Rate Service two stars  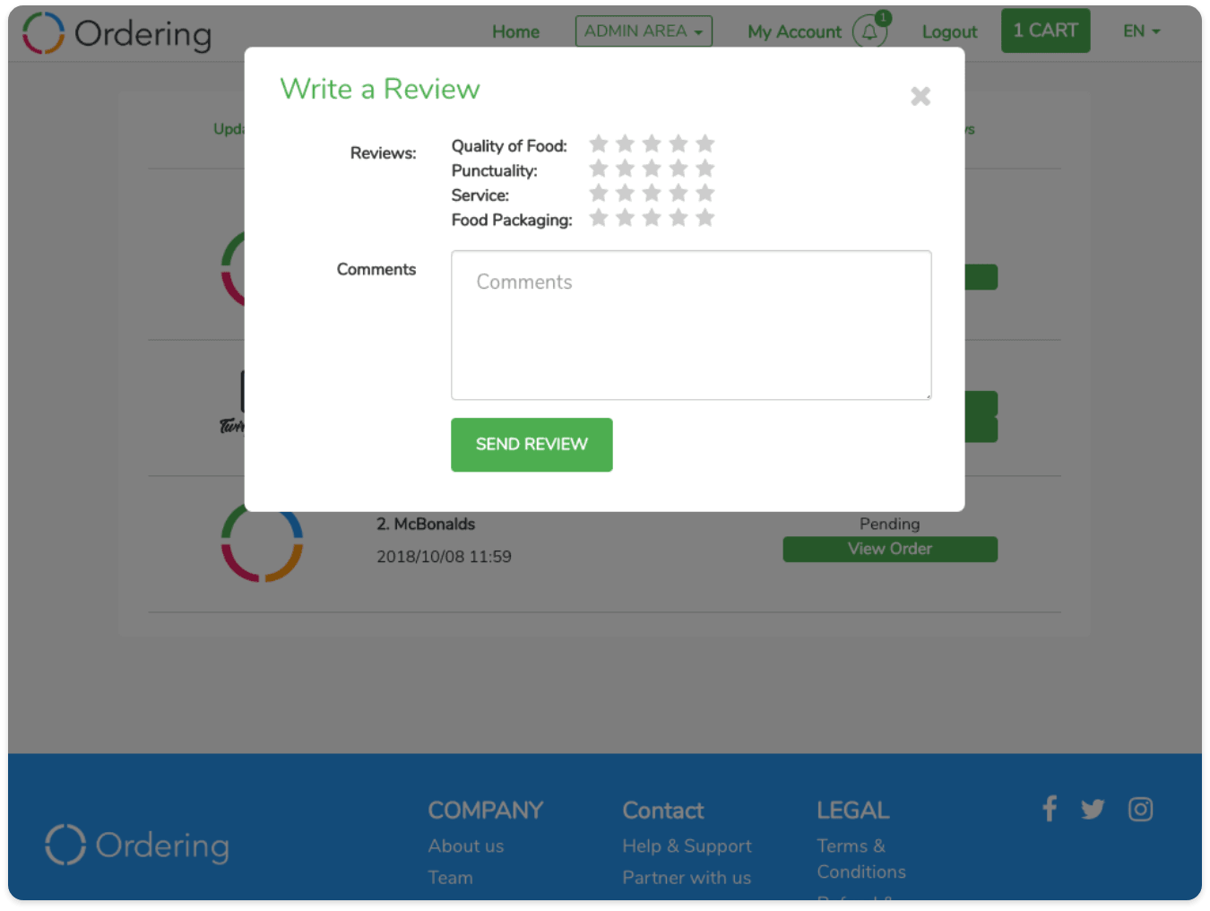coord(626,193)
